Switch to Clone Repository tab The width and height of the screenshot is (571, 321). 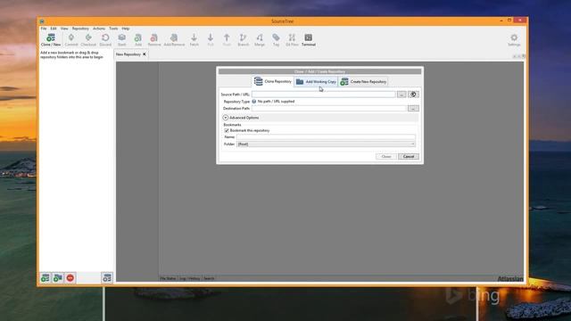[273, 81]
